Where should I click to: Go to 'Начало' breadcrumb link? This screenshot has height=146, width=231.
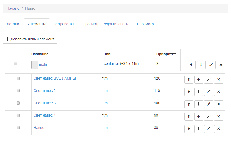tap(13, 8)
